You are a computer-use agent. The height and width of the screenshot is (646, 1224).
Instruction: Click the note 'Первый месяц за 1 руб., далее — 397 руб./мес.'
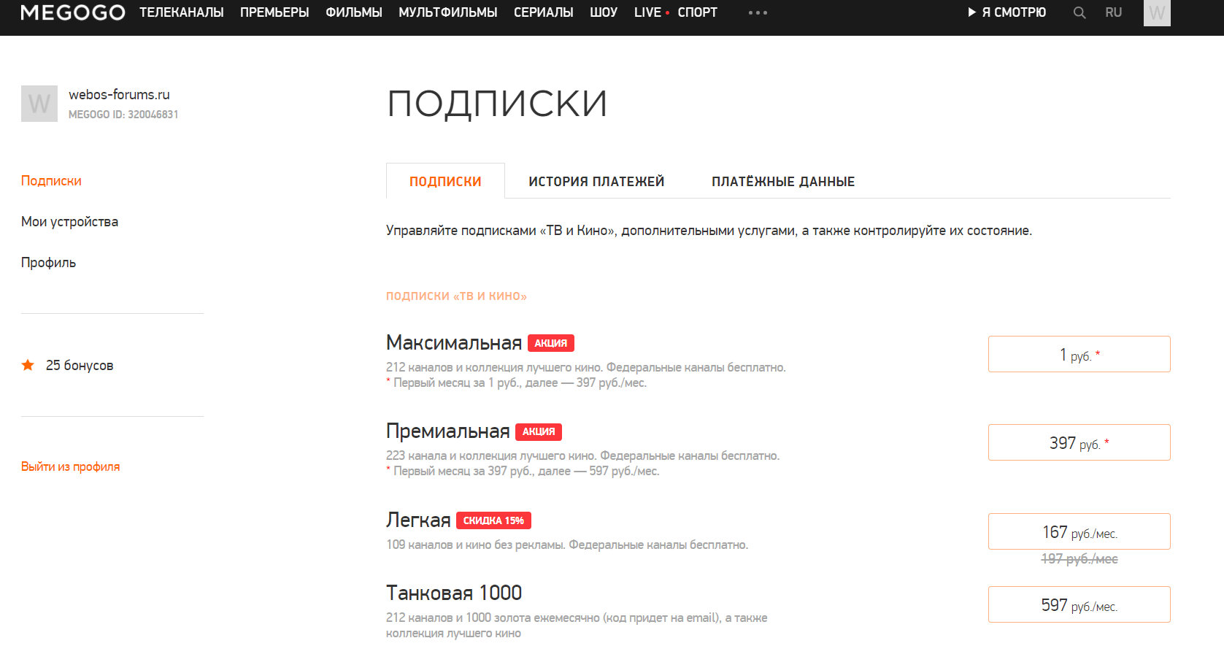520,382
